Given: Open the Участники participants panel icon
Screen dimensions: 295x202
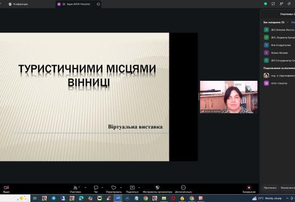Looking at the screenshot, I should tap(75, 187).
